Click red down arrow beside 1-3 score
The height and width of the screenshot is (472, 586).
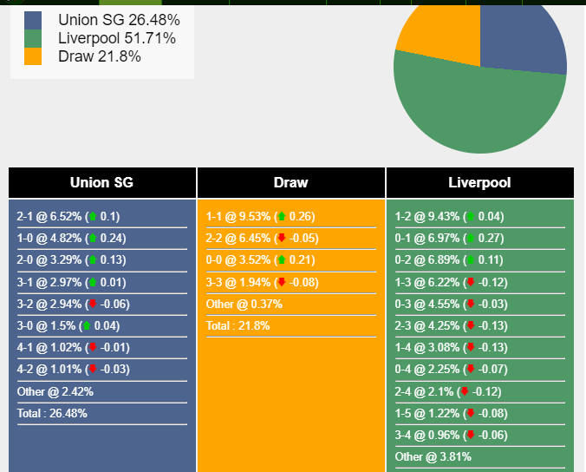(471, 283)
